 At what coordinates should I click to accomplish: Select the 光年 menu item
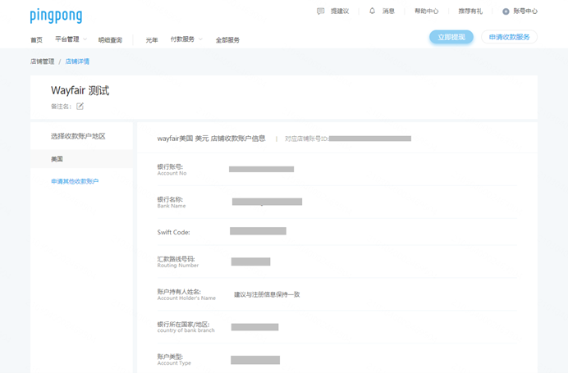(x=152, y=40)
